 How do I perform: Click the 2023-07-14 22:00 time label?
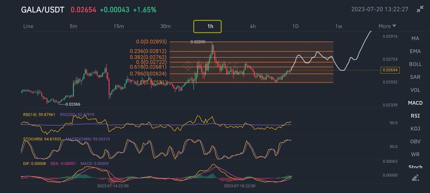tap(113, 186)
